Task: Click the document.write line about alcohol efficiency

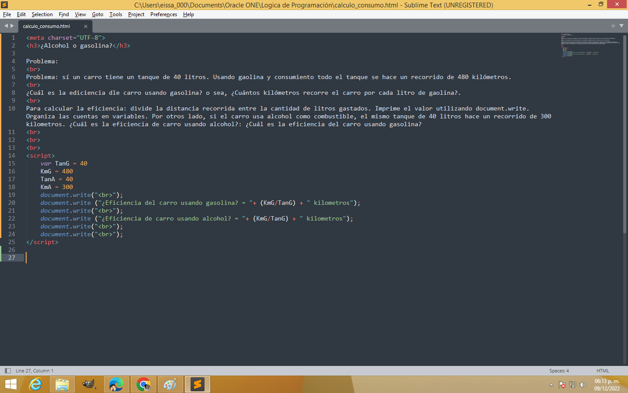Action: (x=197, y=218)
